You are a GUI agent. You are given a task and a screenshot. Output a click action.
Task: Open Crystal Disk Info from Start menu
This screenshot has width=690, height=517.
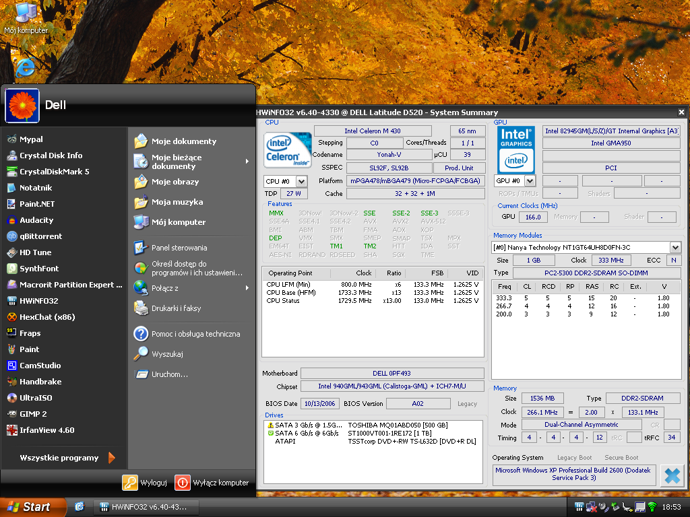click(x=51, y=156)
